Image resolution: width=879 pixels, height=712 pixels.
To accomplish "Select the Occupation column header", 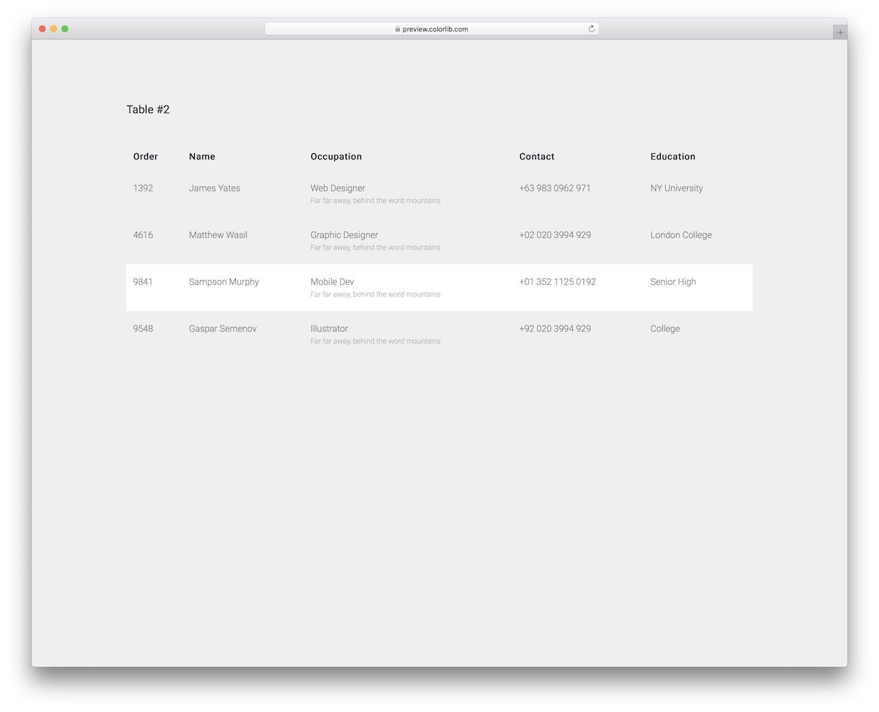I will coord(336,157).
